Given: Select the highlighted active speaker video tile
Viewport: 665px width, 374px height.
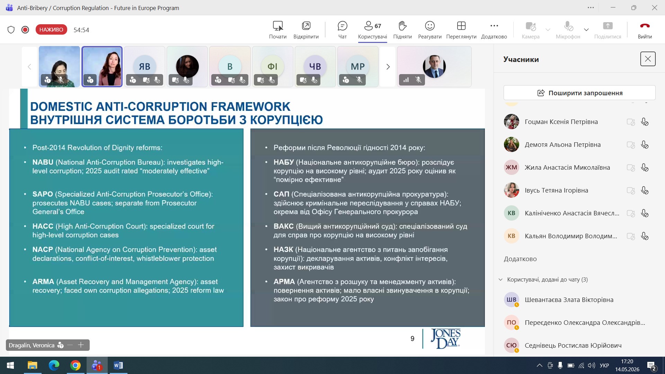Looking at the screenshot, I should (102, 66).
